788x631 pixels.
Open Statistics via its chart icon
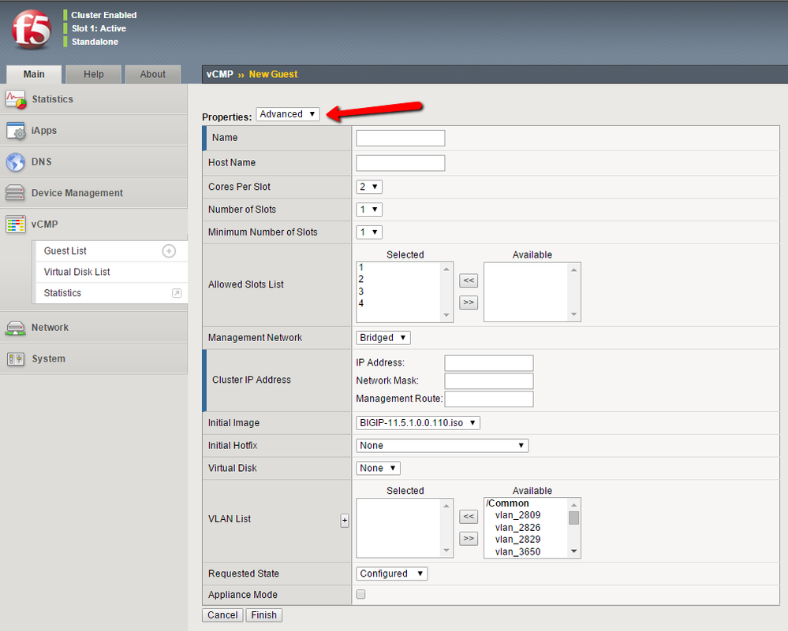coord(16,99)
